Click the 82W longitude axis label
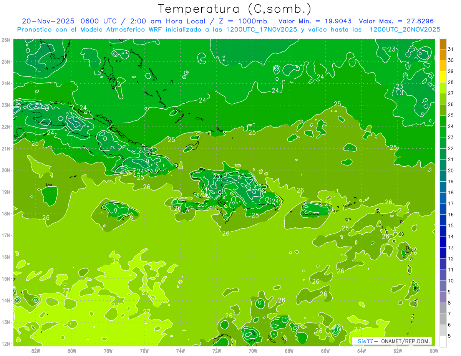The width and height of the screenshot is (461, 356). click(x=36, y=351)
